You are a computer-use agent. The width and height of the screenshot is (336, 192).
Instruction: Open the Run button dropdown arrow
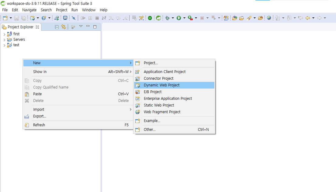[184, 18]
